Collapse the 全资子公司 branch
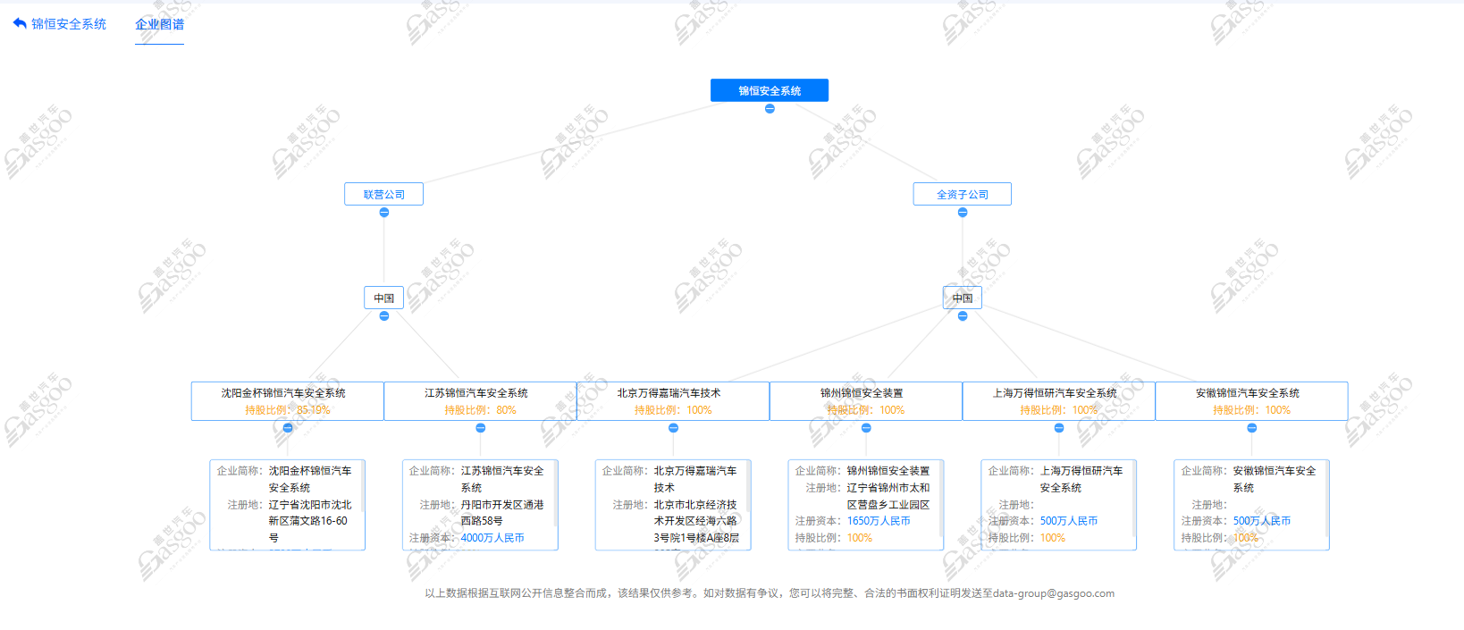Image resolution: width=1464 pixels, height=630 pixels. [963, 213]
